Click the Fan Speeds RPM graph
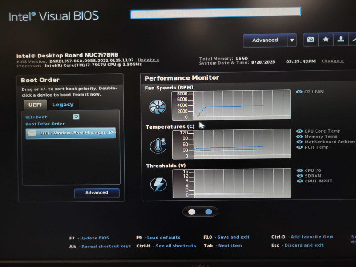Screen dimensions: 356x267 pyautogui.click(x=231, y=105)
